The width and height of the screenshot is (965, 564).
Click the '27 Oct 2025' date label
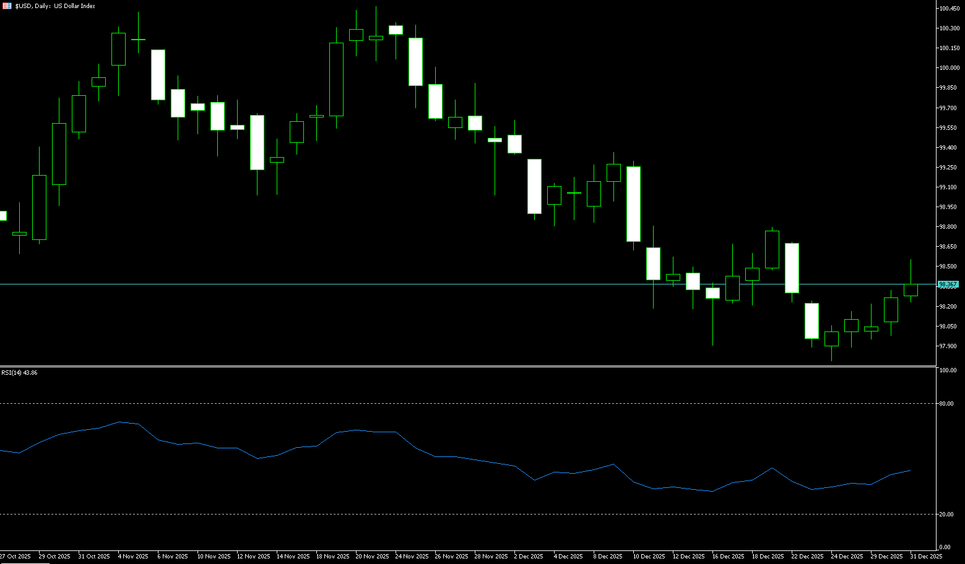pos(15,557)
